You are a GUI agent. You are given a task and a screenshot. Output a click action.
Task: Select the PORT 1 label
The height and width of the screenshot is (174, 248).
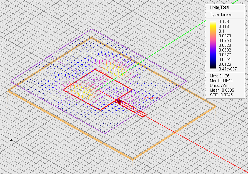click(152, 99)
